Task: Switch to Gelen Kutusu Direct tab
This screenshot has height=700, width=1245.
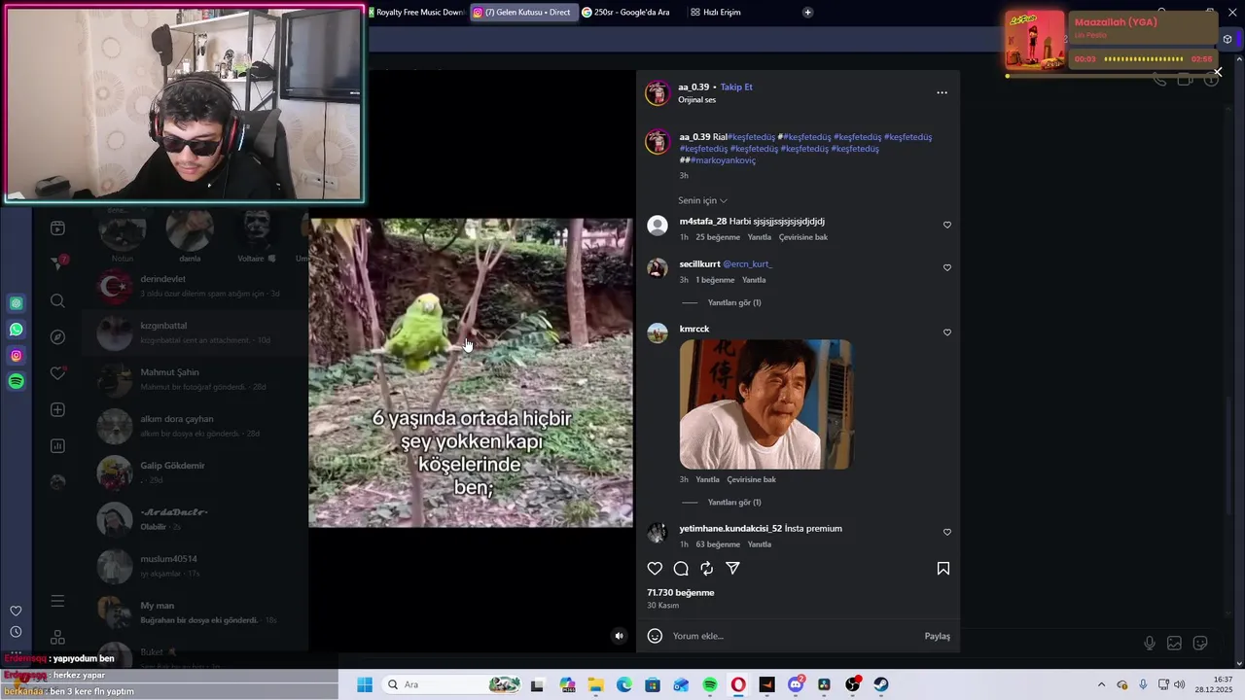Action: 524,13
